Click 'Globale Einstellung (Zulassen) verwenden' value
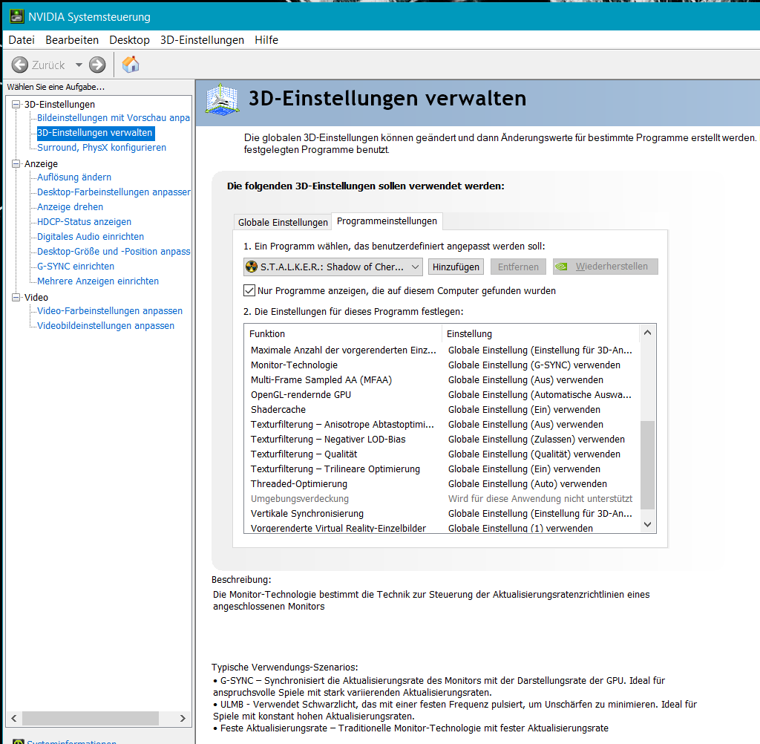The width and height of the screenshot is (760, 744). pyautogui.click(x=537, y=440)
